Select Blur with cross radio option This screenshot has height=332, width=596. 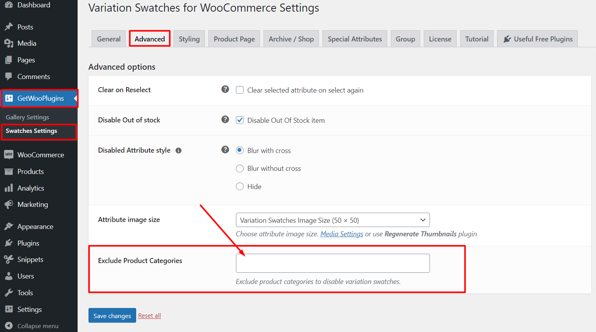[x=240, y=150]
